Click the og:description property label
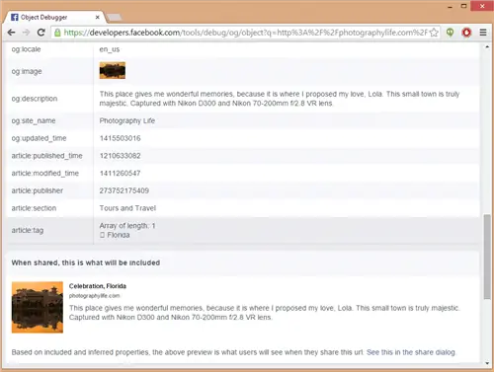Screen dimensions: 494x372 pos(35,99)
